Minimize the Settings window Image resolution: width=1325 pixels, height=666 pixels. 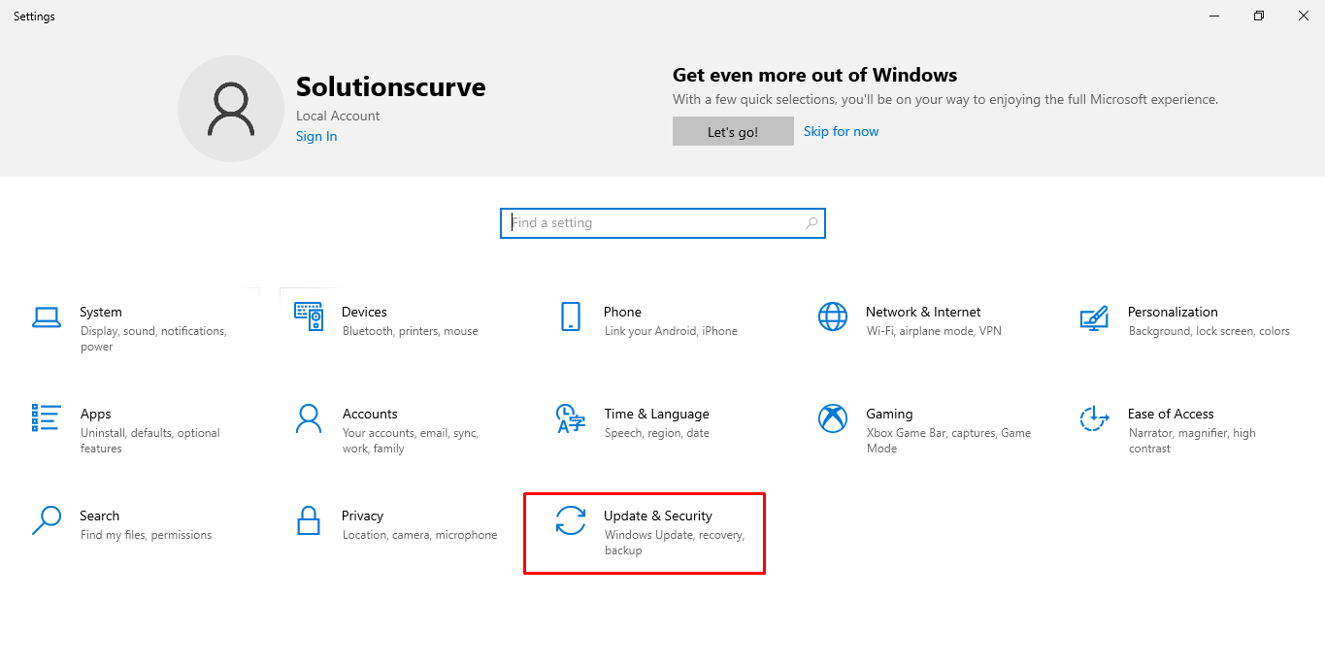[1214, 16]
